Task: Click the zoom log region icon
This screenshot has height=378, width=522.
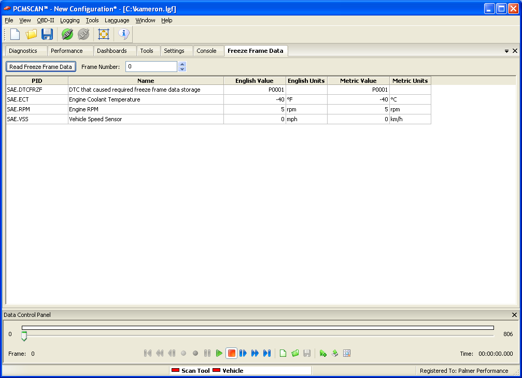Action: [x=347, y=353]
